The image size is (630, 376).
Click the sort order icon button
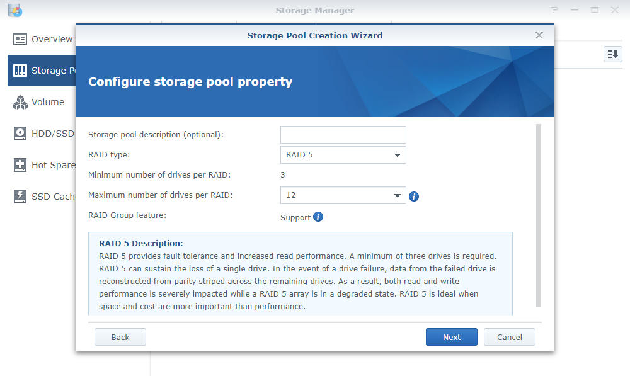point(612,54)
